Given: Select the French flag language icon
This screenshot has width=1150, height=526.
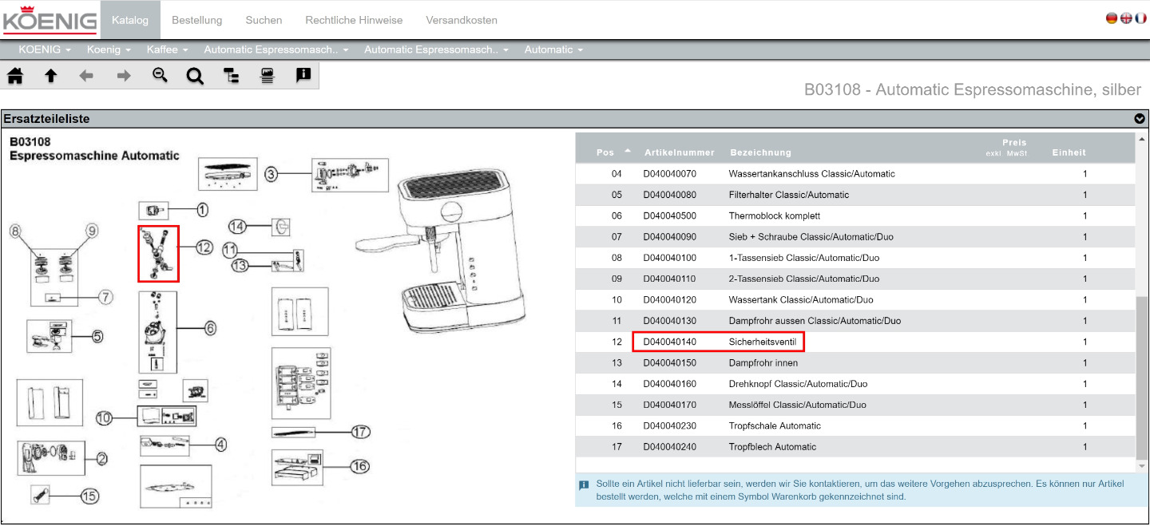Looking at the screenshot, I should tap(1140, 18).
